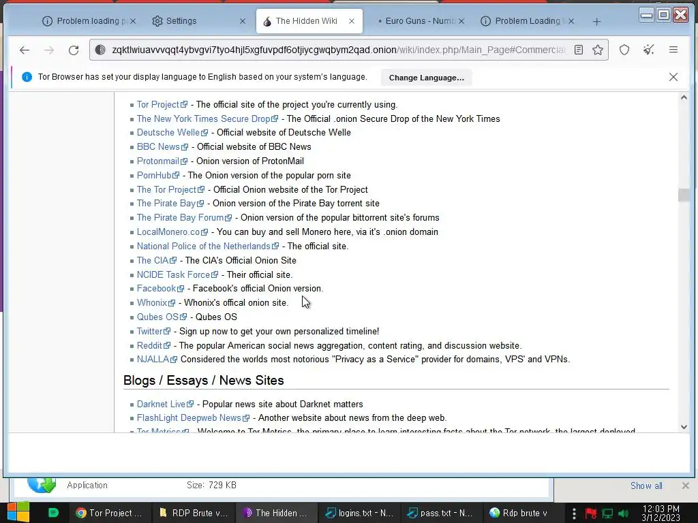
Task: Click the onion URL address field
Action: pyautogui.click(x=338, y=50)
